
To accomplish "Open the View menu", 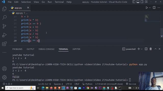I will [36, 2].
